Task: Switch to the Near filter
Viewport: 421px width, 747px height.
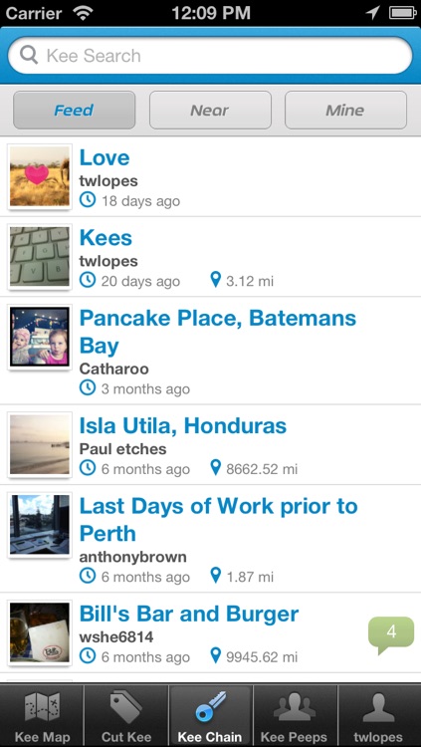Action: click(x=210, y=110)
